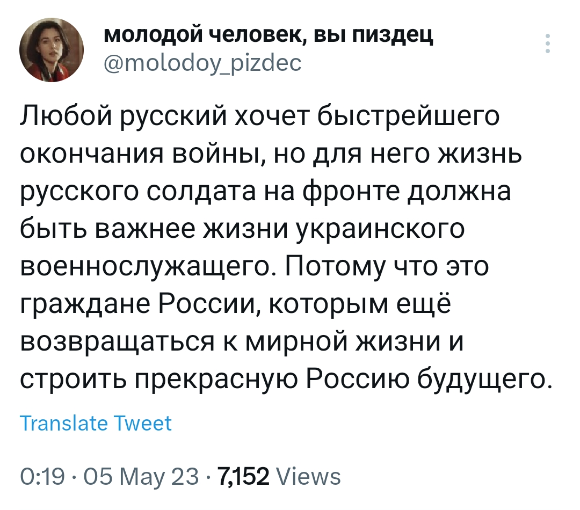This screenshot has height=510, width=580.
Task: Open the @molodoy_pizdec handle link
Action: pos(202,64)
